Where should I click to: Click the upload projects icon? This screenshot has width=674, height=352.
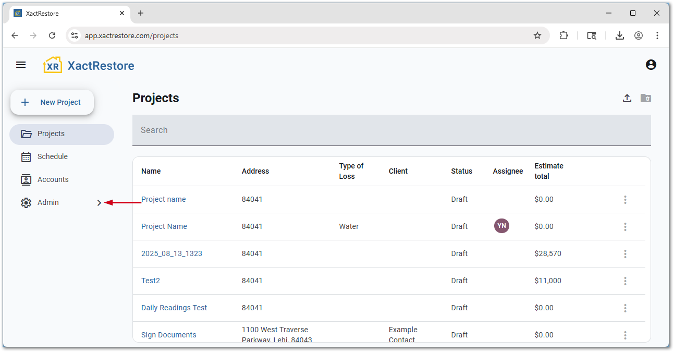(x=627, y=98)
